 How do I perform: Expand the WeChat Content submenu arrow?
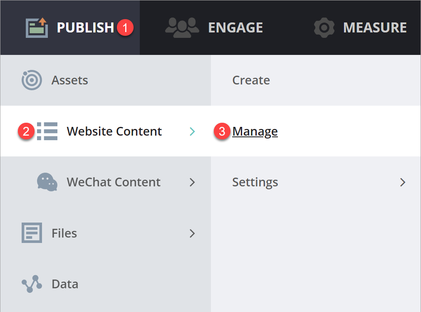coord(192,182)
